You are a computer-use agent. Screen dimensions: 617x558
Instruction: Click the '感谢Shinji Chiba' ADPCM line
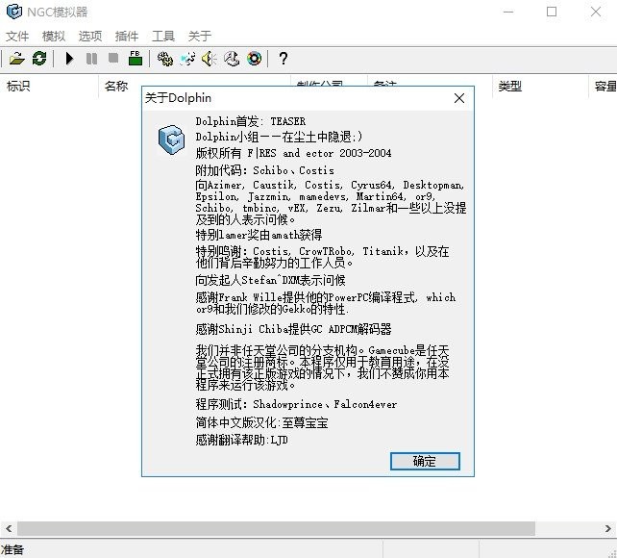pos(293,329)
